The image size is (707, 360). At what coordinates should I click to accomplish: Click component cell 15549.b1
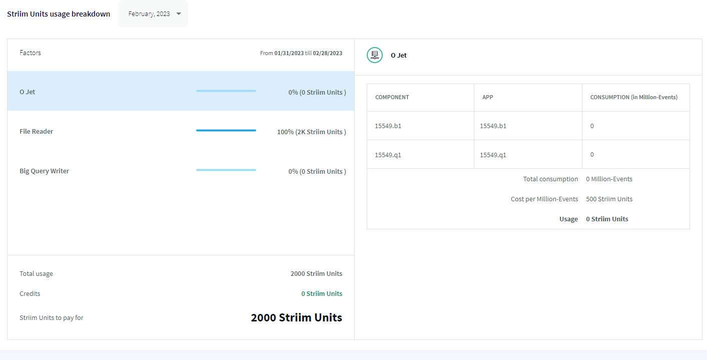point(388,126)
